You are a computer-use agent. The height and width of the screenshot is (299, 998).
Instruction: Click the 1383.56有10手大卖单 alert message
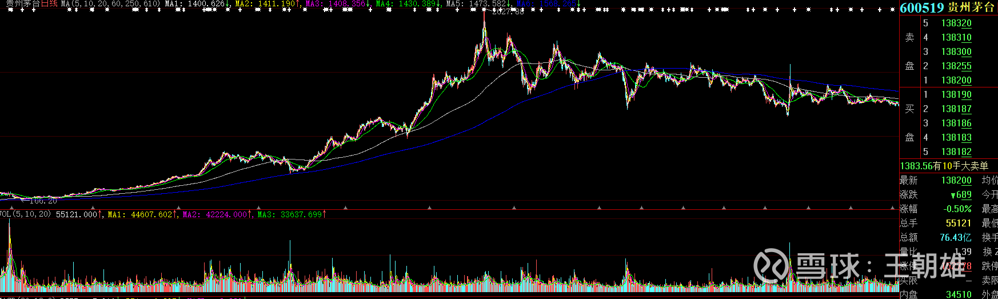click(944, 166)
